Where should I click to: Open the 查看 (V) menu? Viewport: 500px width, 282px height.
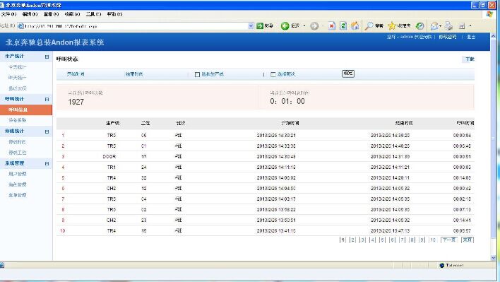51,14
